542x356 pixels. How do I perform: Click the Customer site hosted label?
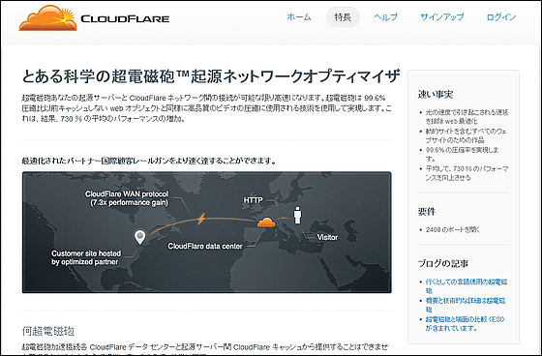point(86,257)
